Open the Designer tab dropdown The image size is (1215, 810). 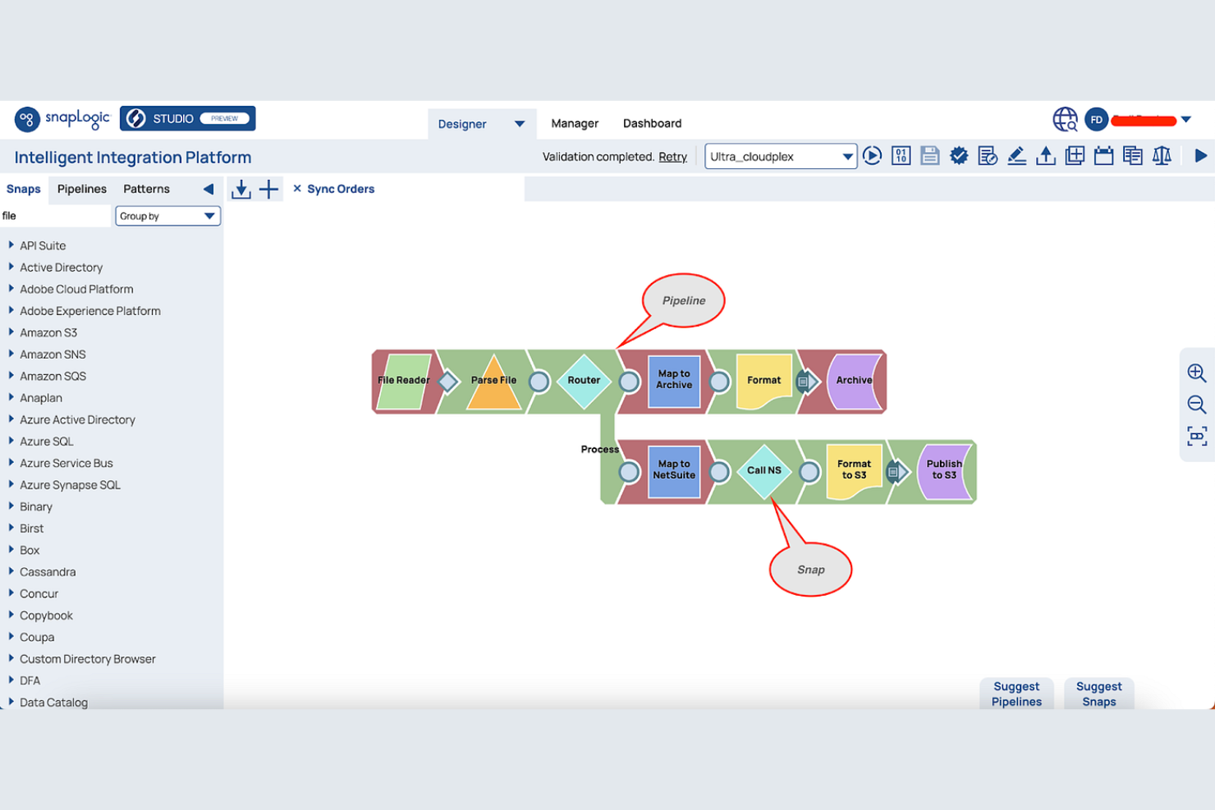(x=520, y=124)
